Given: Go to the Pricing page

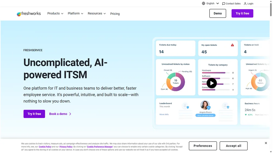Looking at the screenshot, I should 115,14.
